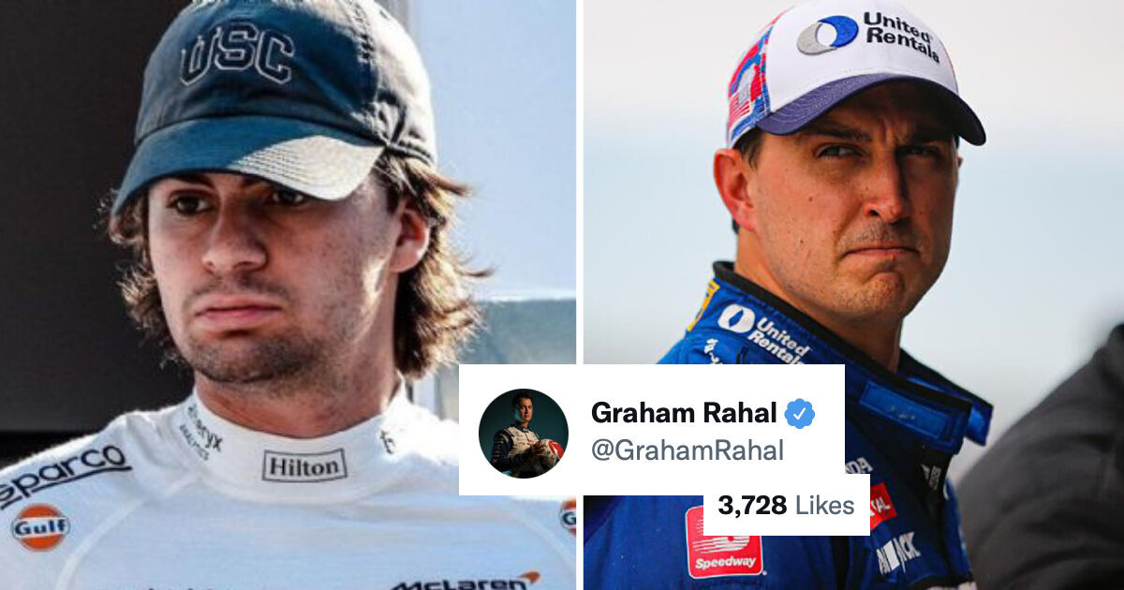Click the red patch beside the Likes box
The height and width of the screenshot is (590, 1124).
881,506
